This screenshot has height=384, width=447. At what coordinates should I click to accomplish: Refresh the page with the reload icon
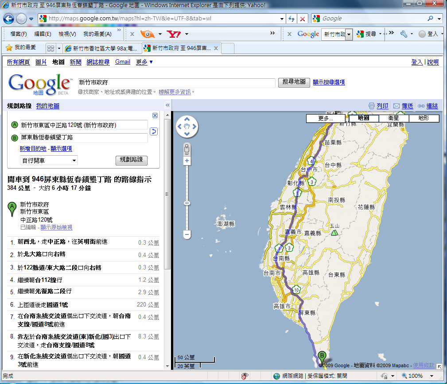point(292,19)
